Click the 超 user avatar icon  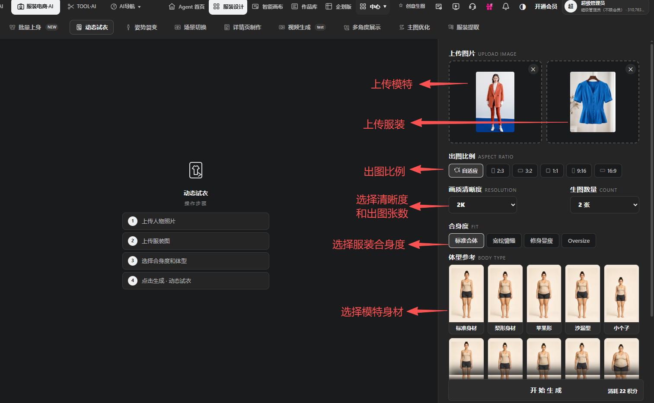click(x=571, y=6)
